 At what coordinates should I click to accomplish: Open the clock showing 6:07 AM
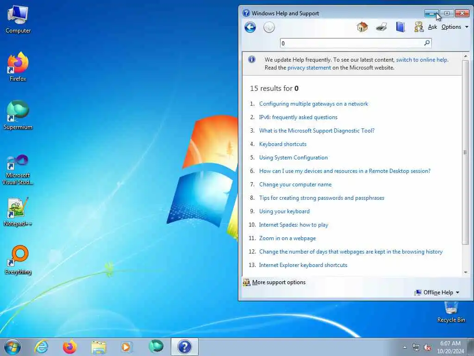pyautogui.click(x=450, y=347)
